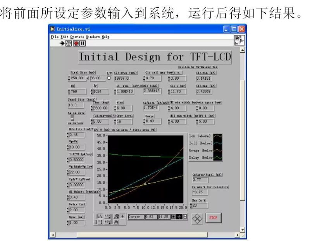Click the Cursor x-value field showing 9.83
This screenshot has width=310, height=241.
[x=152, y=217]
